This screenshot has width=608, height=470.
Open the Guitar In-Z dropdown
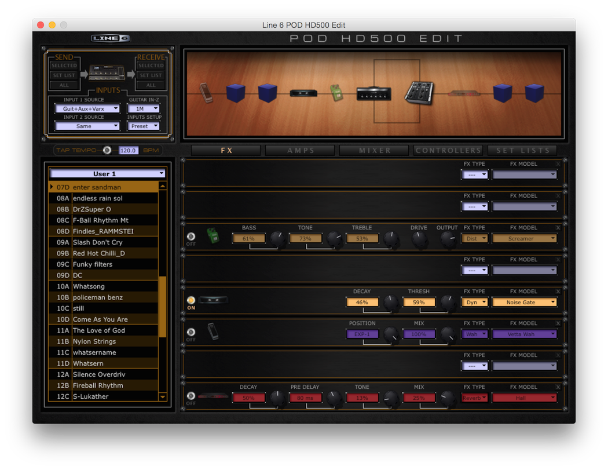click(143, 109)
